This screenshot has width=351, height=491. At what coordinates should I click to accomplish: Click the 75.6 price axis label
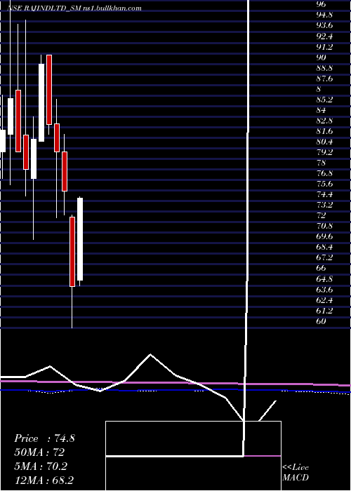(324, 184)
